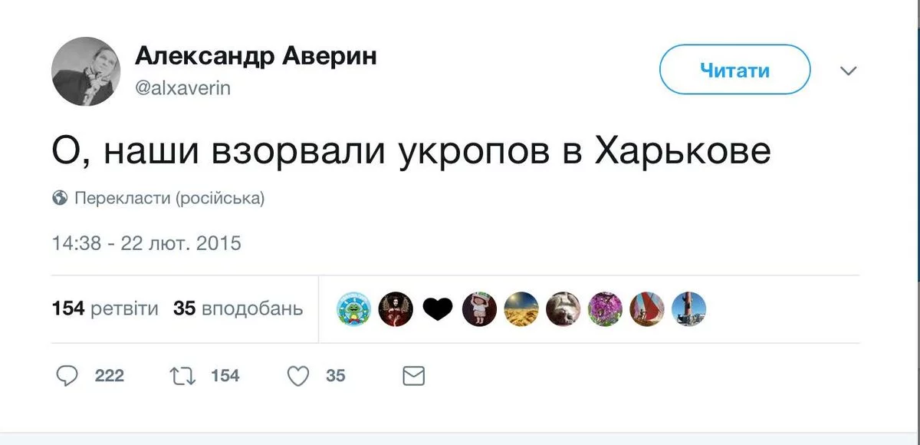Click the Читати follow button

(734, 71)
